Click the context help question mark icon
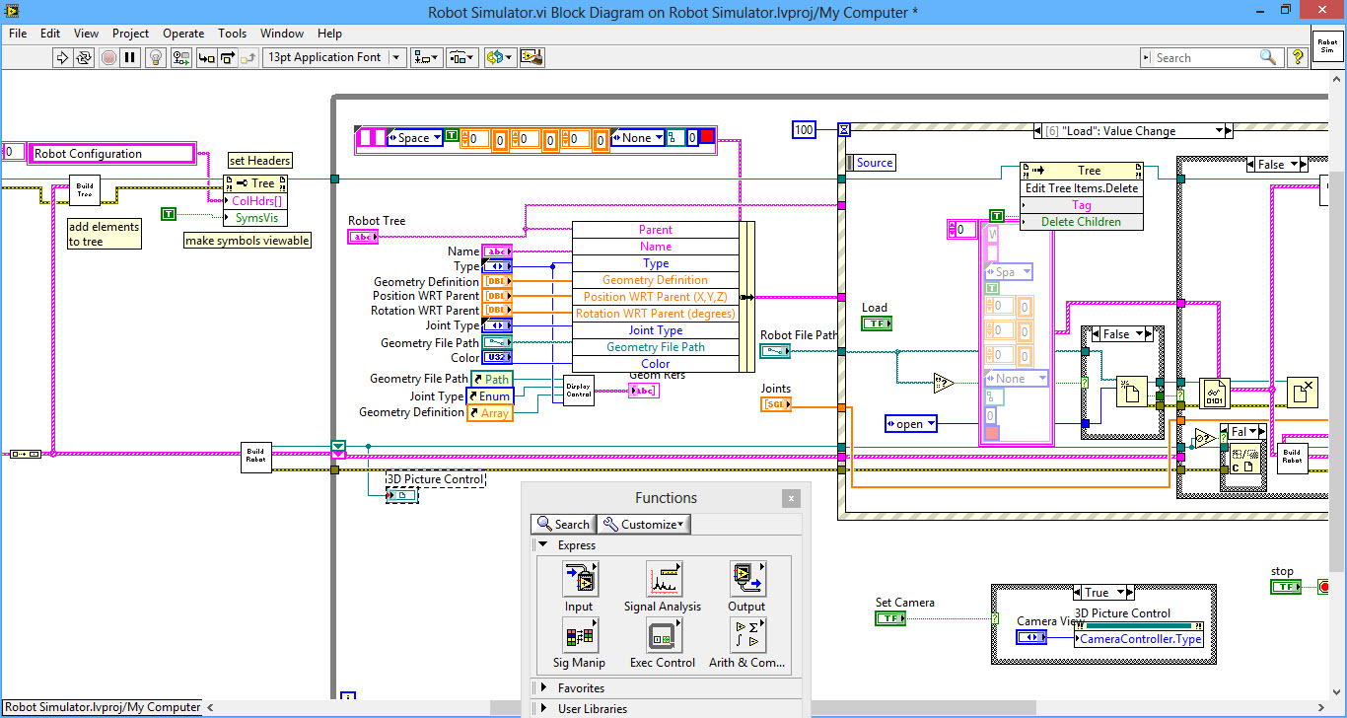This screenshot has width=1347, height=718. click(x=1298, y=57)
